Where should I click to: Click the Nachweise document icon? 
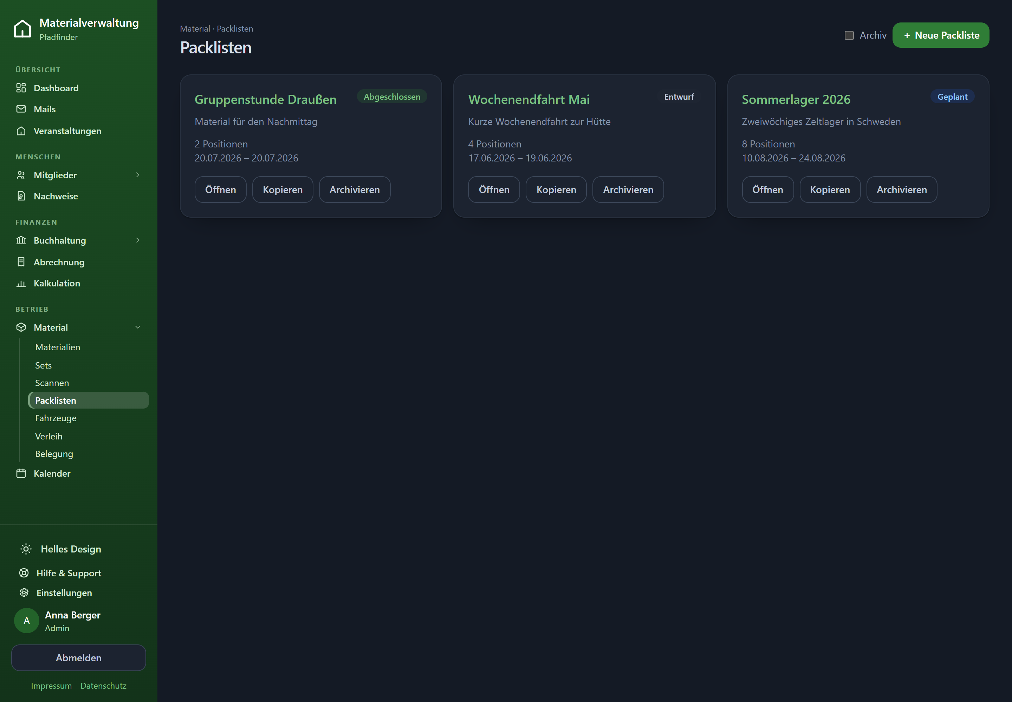tap(21, 196)
